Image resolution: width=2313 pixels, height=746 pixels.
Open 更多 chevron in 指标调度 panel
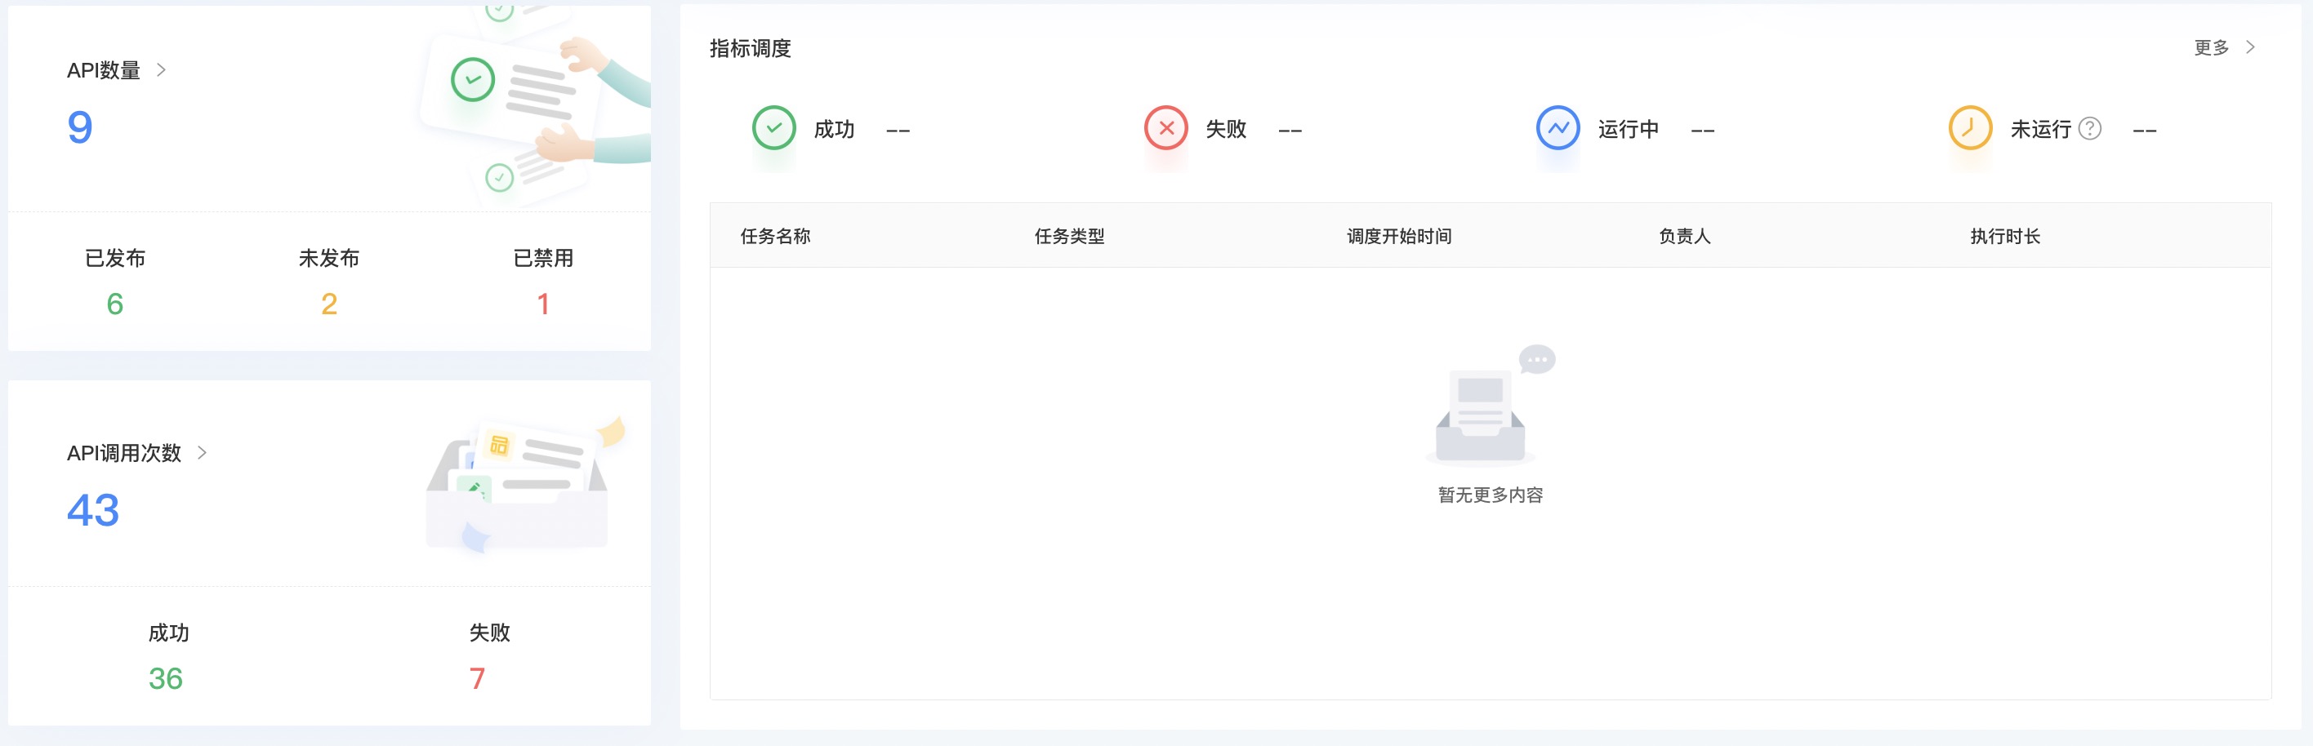(x=2250, y=47)
